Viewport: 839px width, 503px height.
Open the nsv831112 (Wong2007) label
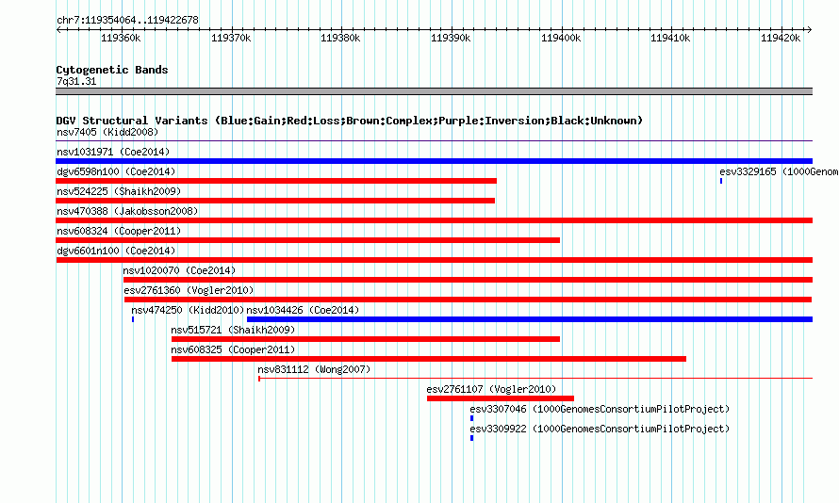tap(314, 369)
